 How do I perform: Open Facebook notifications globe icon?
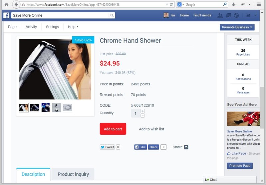[x=236, y=15]
